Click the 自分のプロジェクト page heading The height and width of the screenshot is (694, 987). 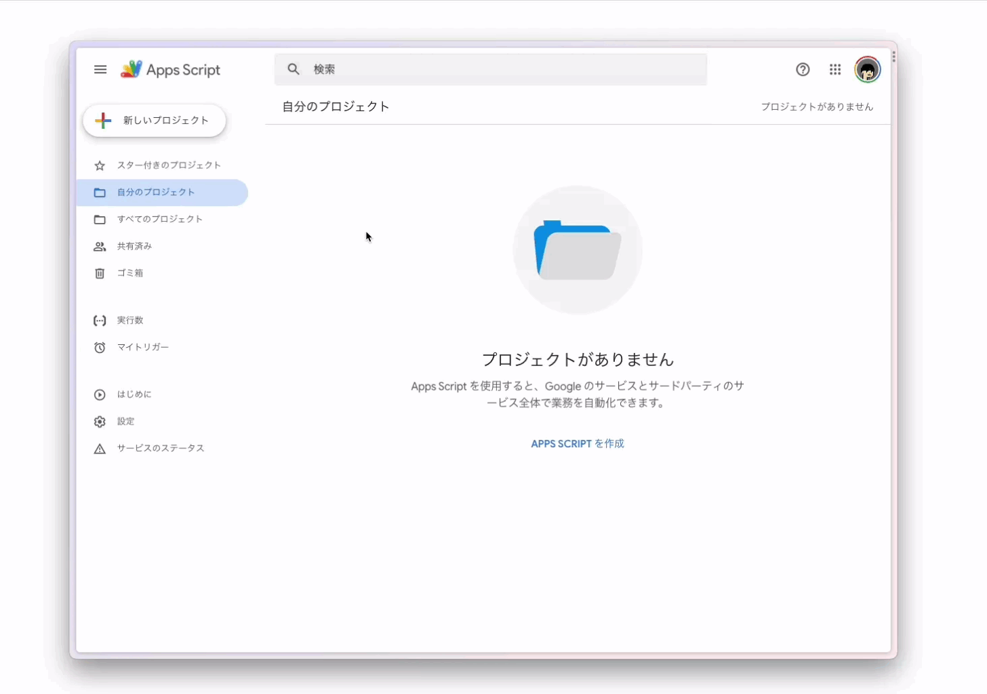pos(336,106)
